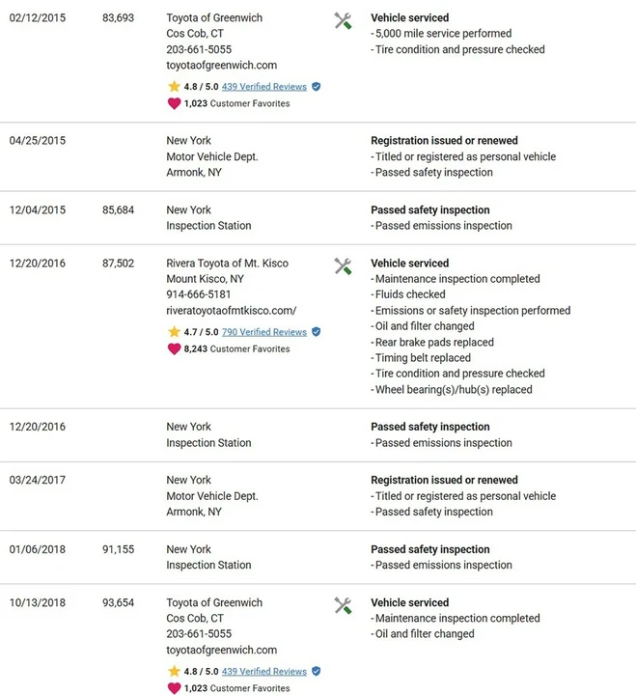
Task: Open 439 Verified Reviews link in 10/13/2018 entry
Action: (264, 672)
